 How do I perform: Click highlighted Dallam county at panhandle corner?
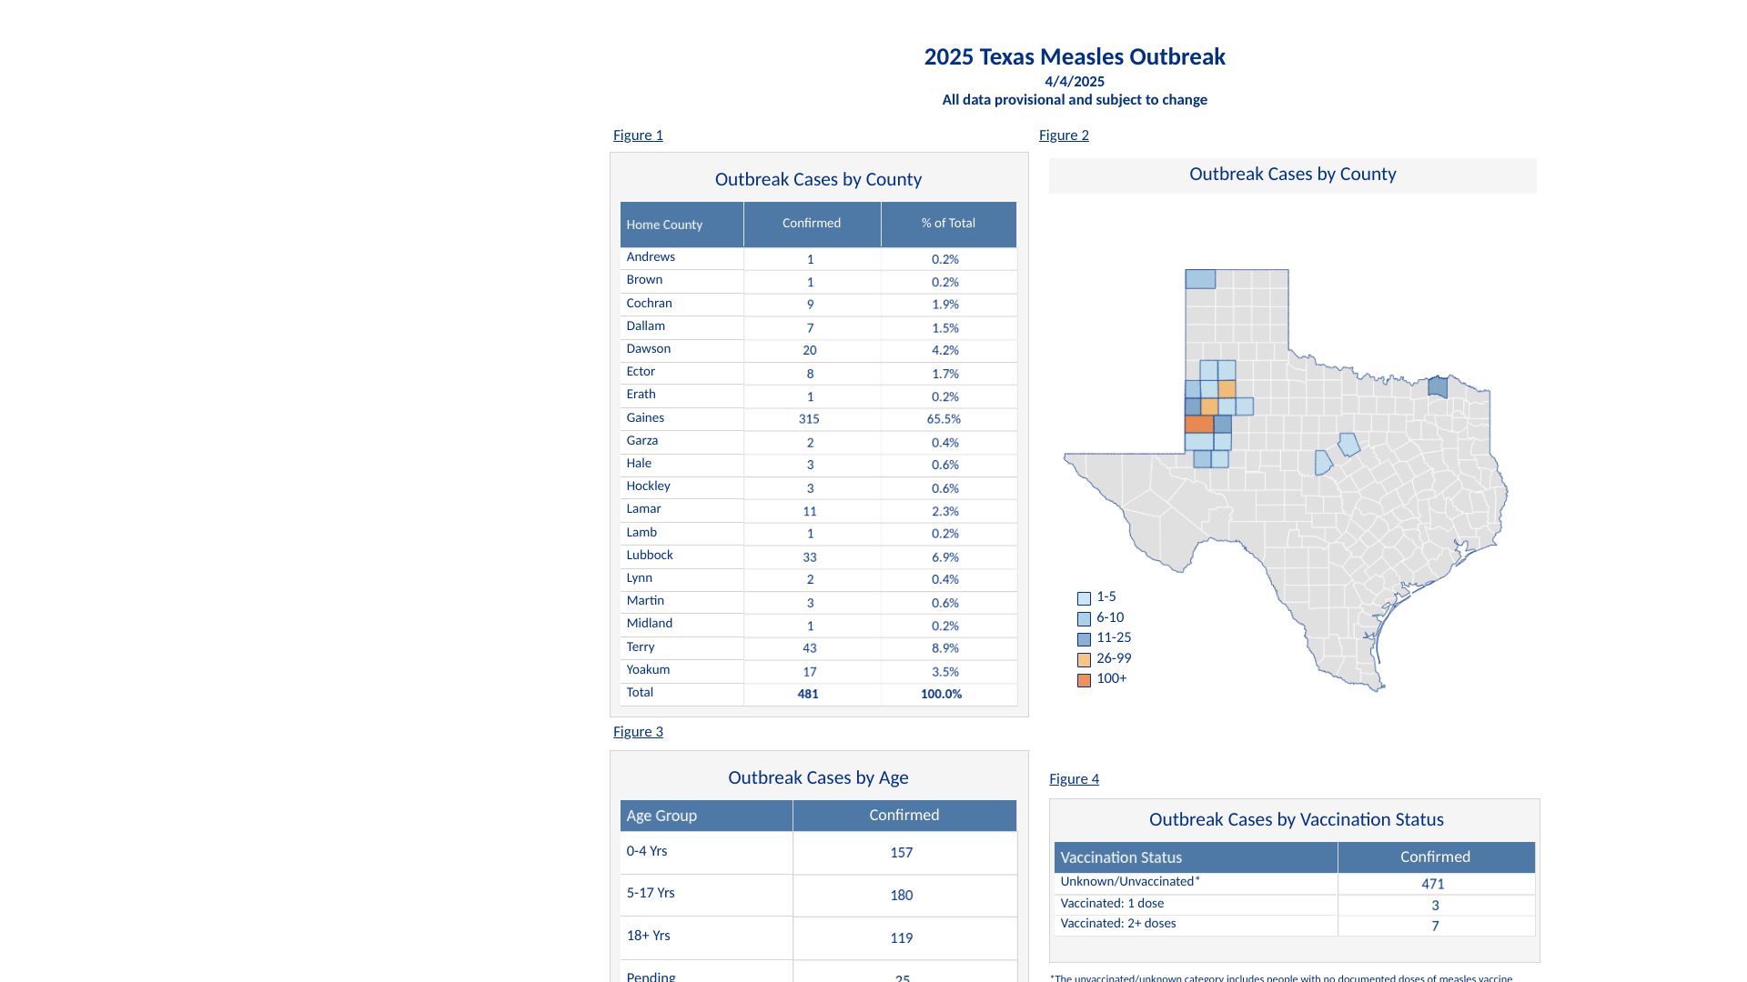(1200, 279)
